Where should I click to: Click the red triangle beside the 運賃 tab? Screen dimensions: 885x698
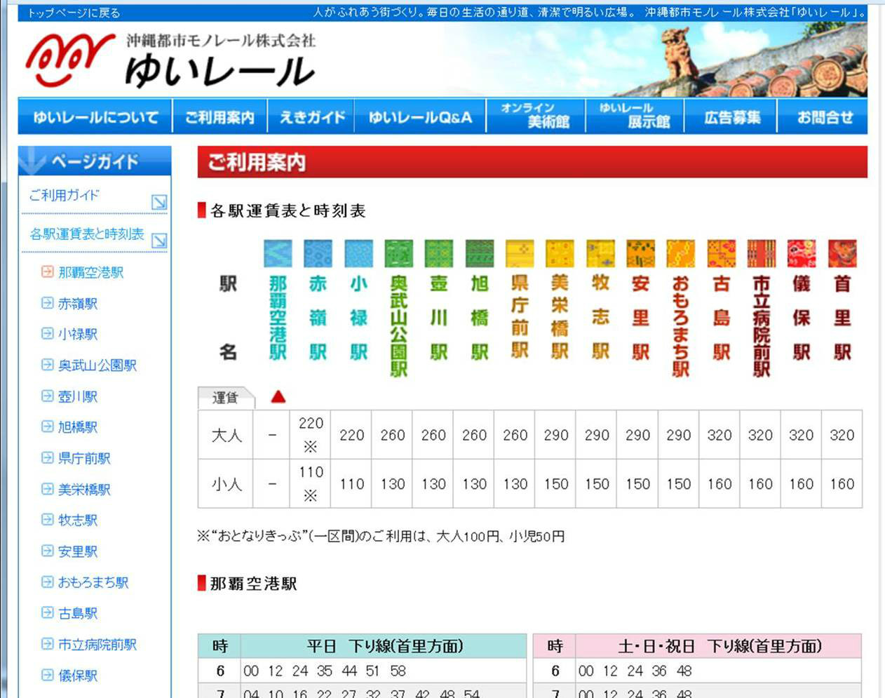(x=278, y=397)
